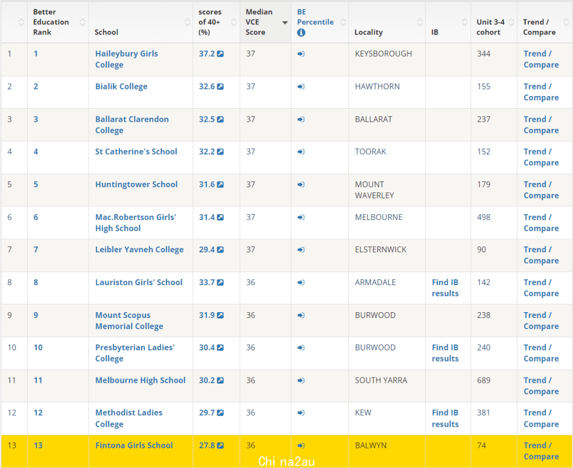Click percentile login icon for Fintona Girls School
The height and width of the screenshot is (468, 573).
(x=301, y=445)
